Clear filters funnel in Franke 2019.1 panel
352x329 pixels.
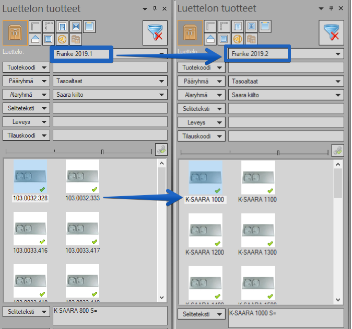click(155, 33)
